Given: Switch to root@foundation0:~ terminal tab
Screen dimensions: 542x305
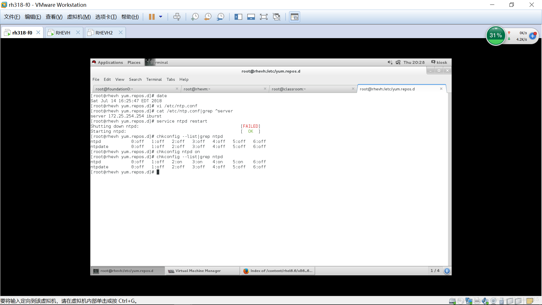Looking at the screenshot, I should (x=137, y=89).
